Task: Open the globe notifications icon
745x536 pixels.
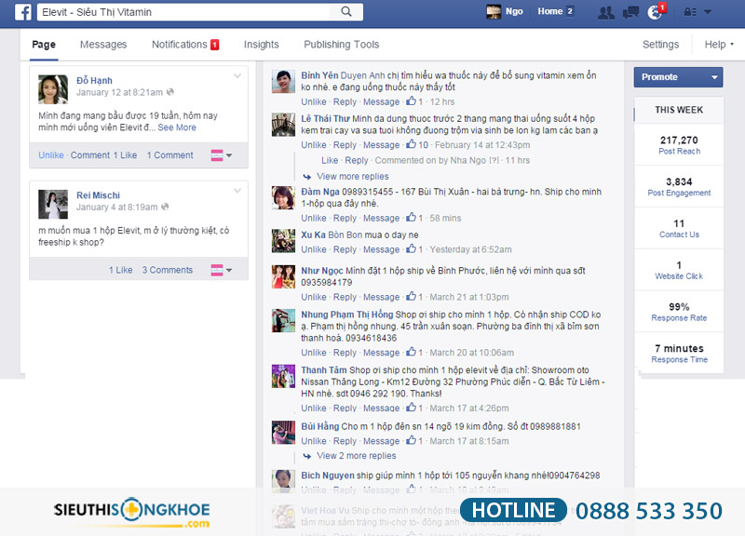Action: [x=655, y=12]
